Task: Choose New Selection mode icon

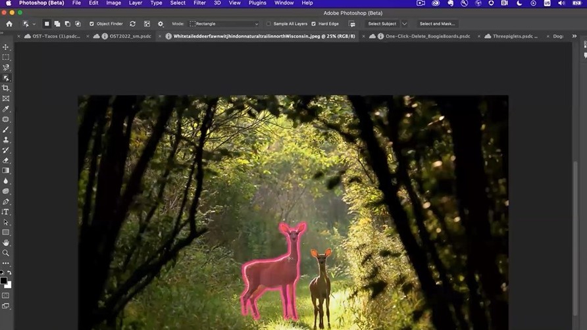Action: pos(47,24)
